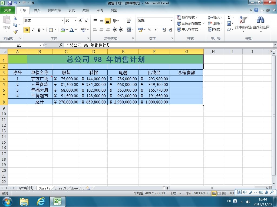Switch to the 插入 ribbon tab
Viewport: 277px width, 207px height.
(x=37, y=10)
